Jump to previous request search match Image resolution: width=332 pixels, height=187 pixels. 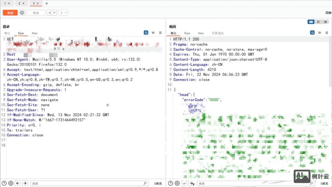pos(18,183)
